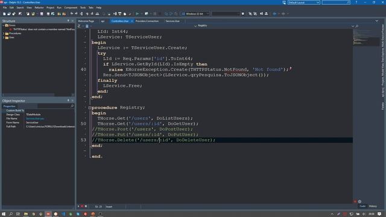Click line number 53 in the gutter
The image size is (386, 217).
tap(83, 140)
